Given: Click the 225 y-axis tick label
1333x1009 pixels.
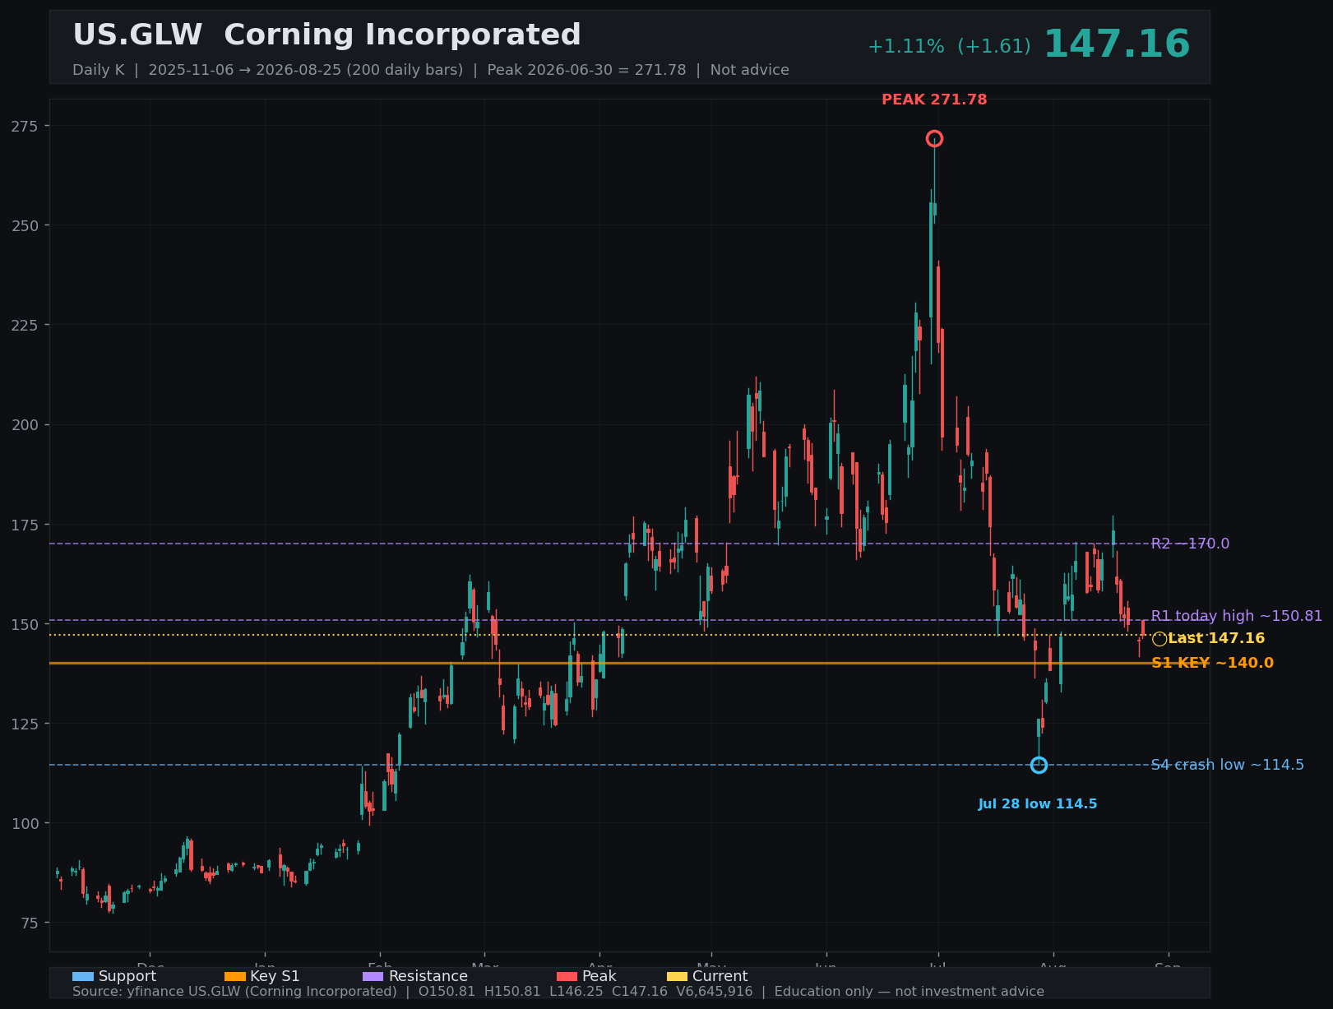Looking at the screenshot, I should click(x=25, y=325).
